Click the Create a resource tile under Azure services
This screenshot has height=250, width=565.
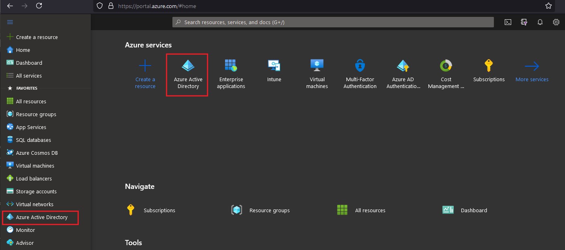pos(145,75)
